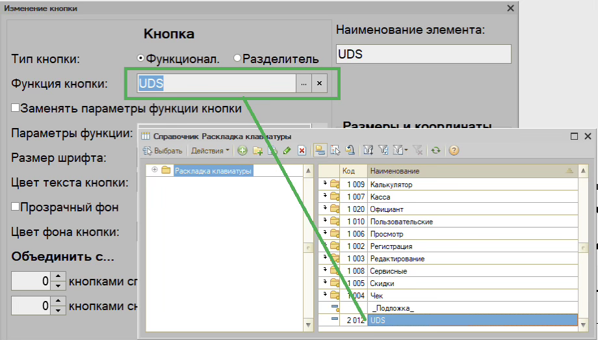Expand the Раскладка клавиатуры tree node

point(155,170)
